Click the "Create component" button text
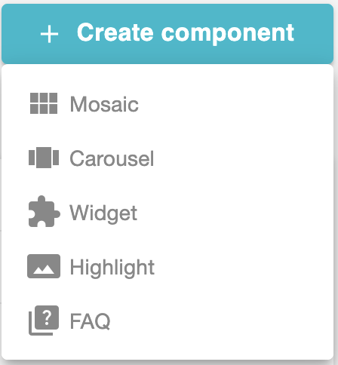338x365 pixels. pyautogui.click(x=186, y=33)
